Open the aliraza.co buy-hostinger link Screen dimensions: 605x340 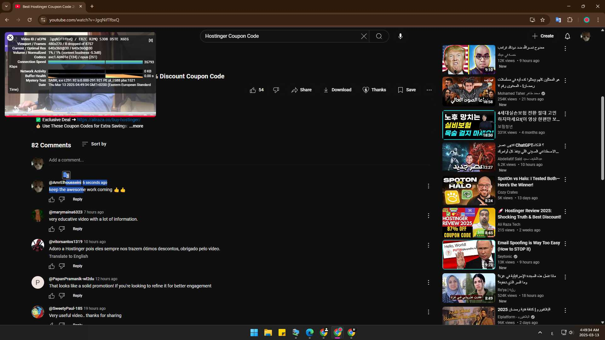pos(109,120)
